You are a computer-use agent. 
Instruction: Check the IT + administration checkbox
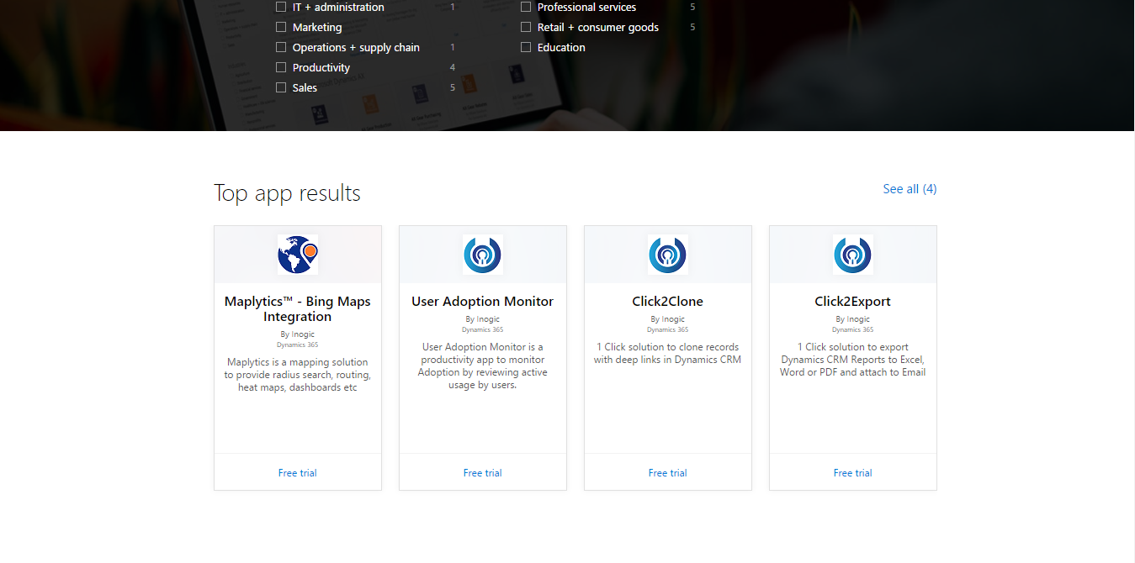(281, 7)
